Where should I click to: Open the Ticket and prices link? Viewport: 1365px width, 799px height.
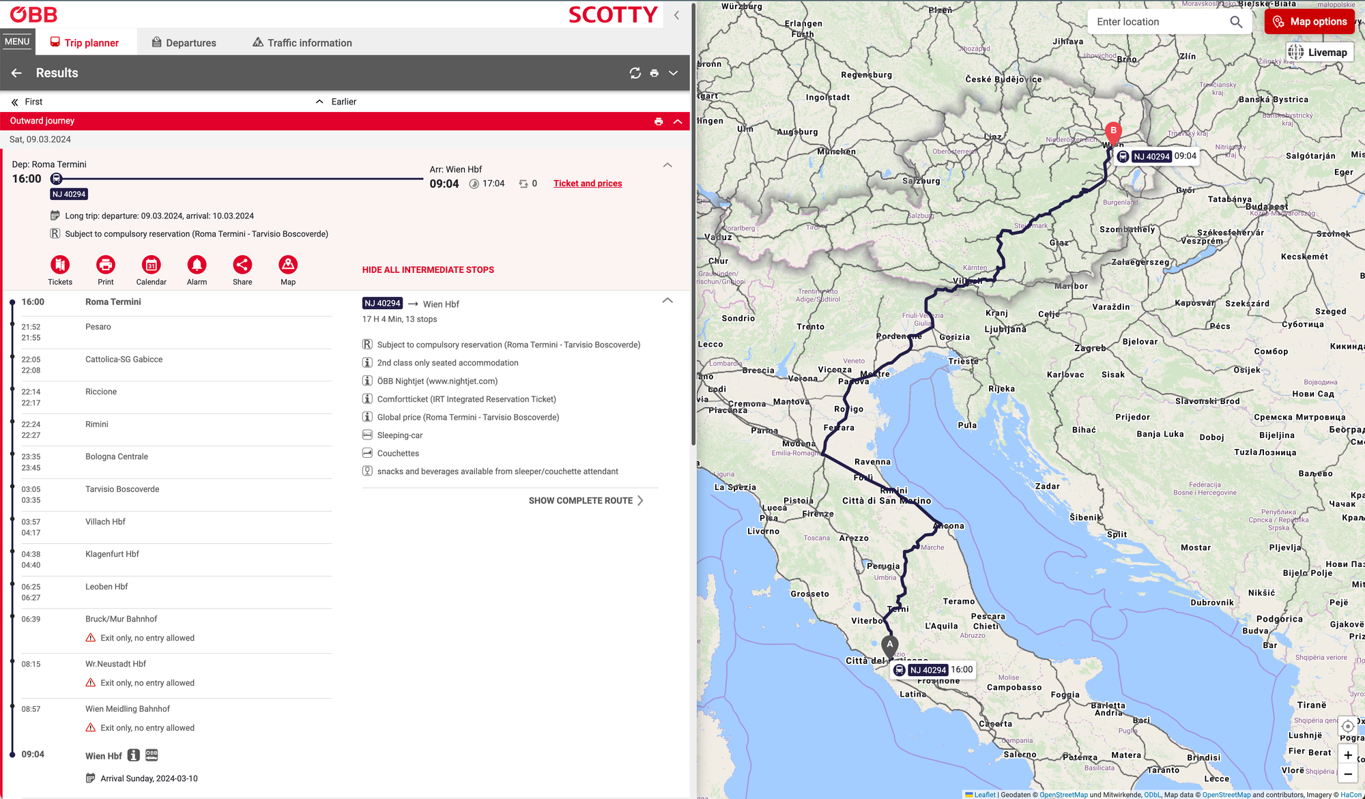[587, 184]
